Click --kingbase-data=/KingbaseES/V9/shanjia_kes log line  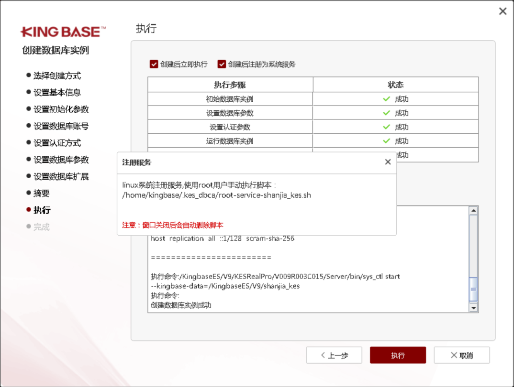(225, 286)
